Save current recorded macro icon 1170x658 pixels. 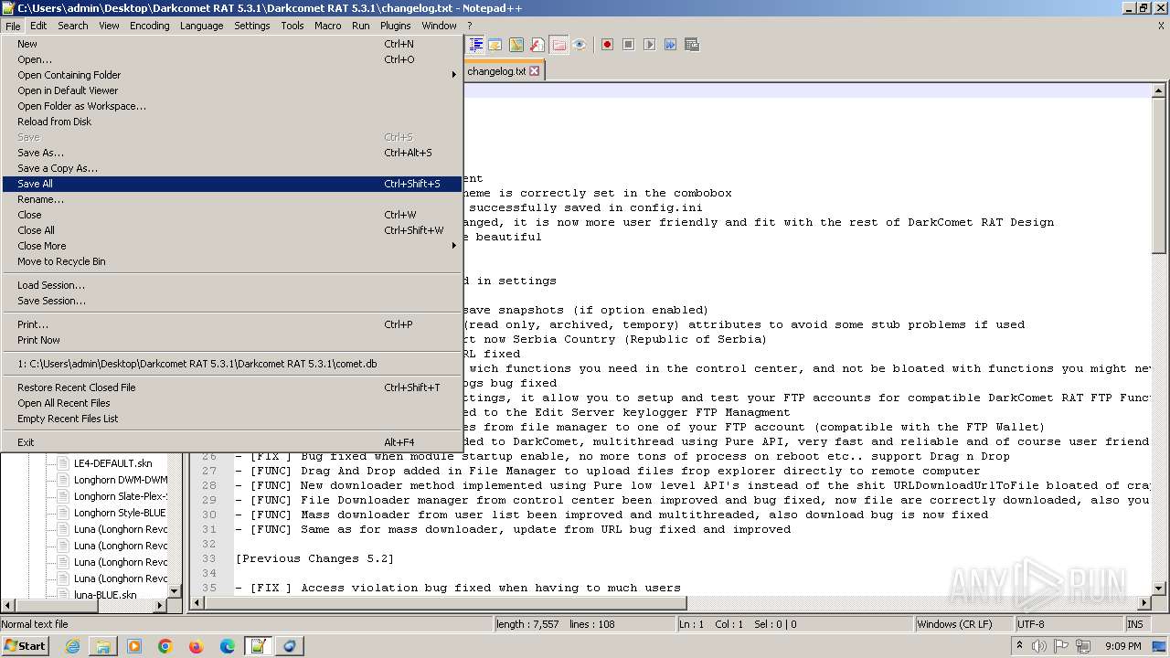692,44
